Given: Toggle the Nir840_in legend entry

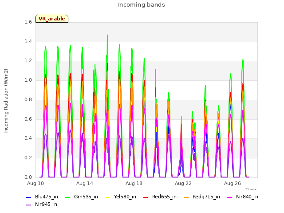Looking at the screenshot, I should [243, 197].
